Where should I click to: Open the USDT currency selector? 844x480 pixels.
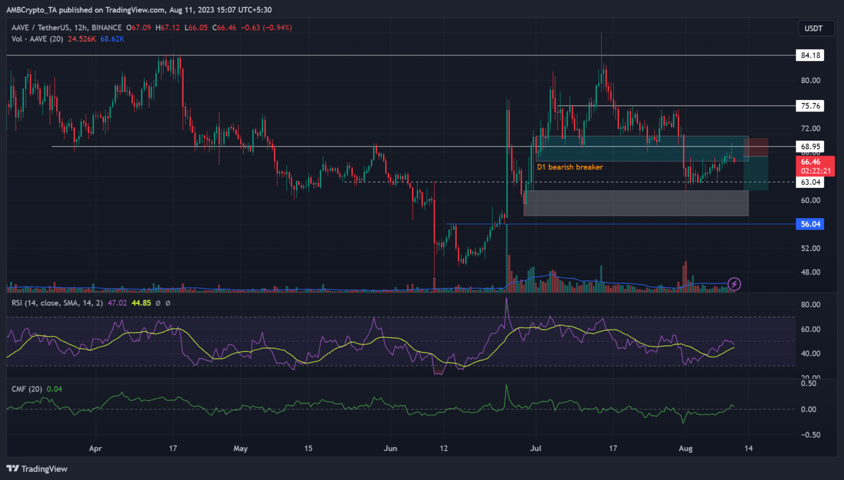coord(813,29)
